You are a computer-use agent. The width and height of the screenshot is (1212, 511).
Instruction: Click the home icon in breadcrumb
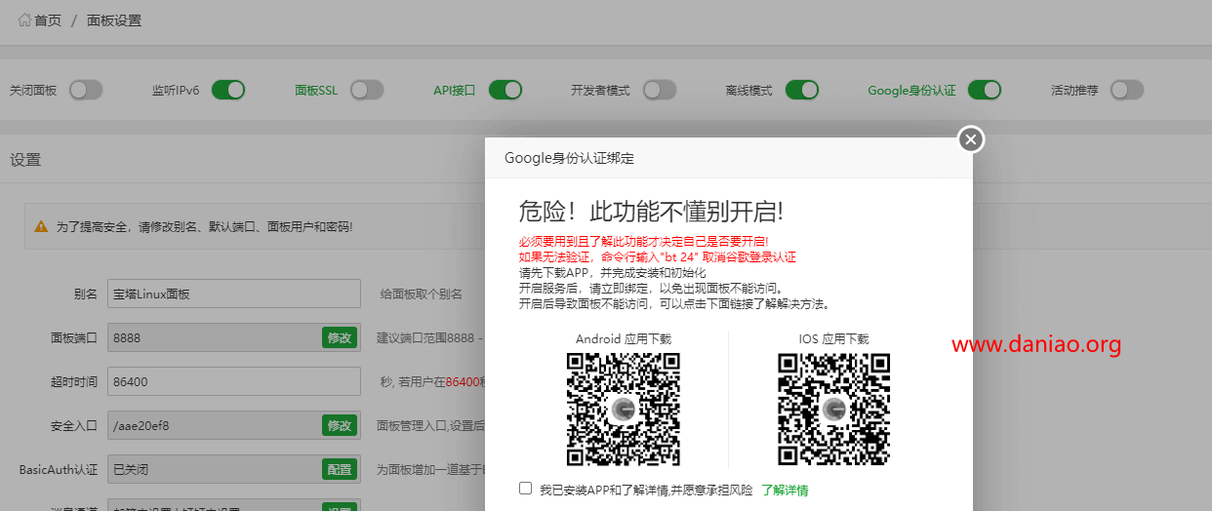(24, 20)
